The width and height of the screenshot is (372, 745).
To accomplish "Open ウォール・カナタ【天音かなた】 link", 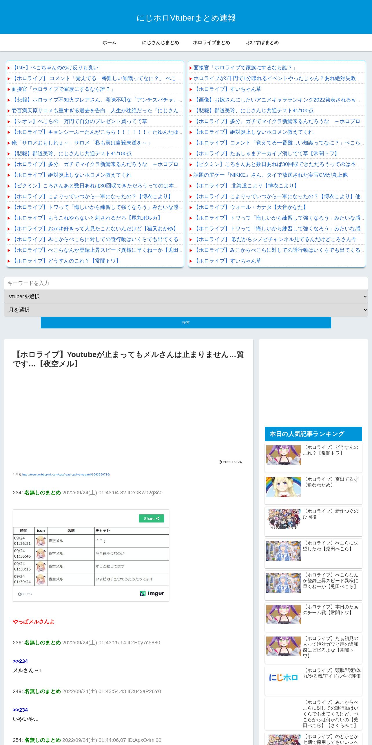I will click(x=251, y=207).
